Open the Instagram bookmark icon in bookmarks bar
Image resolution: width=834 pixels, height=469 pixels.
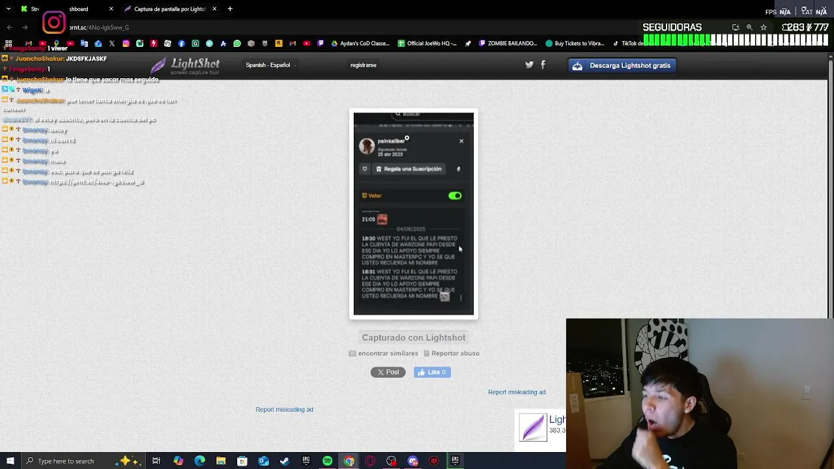click(126, 44)
